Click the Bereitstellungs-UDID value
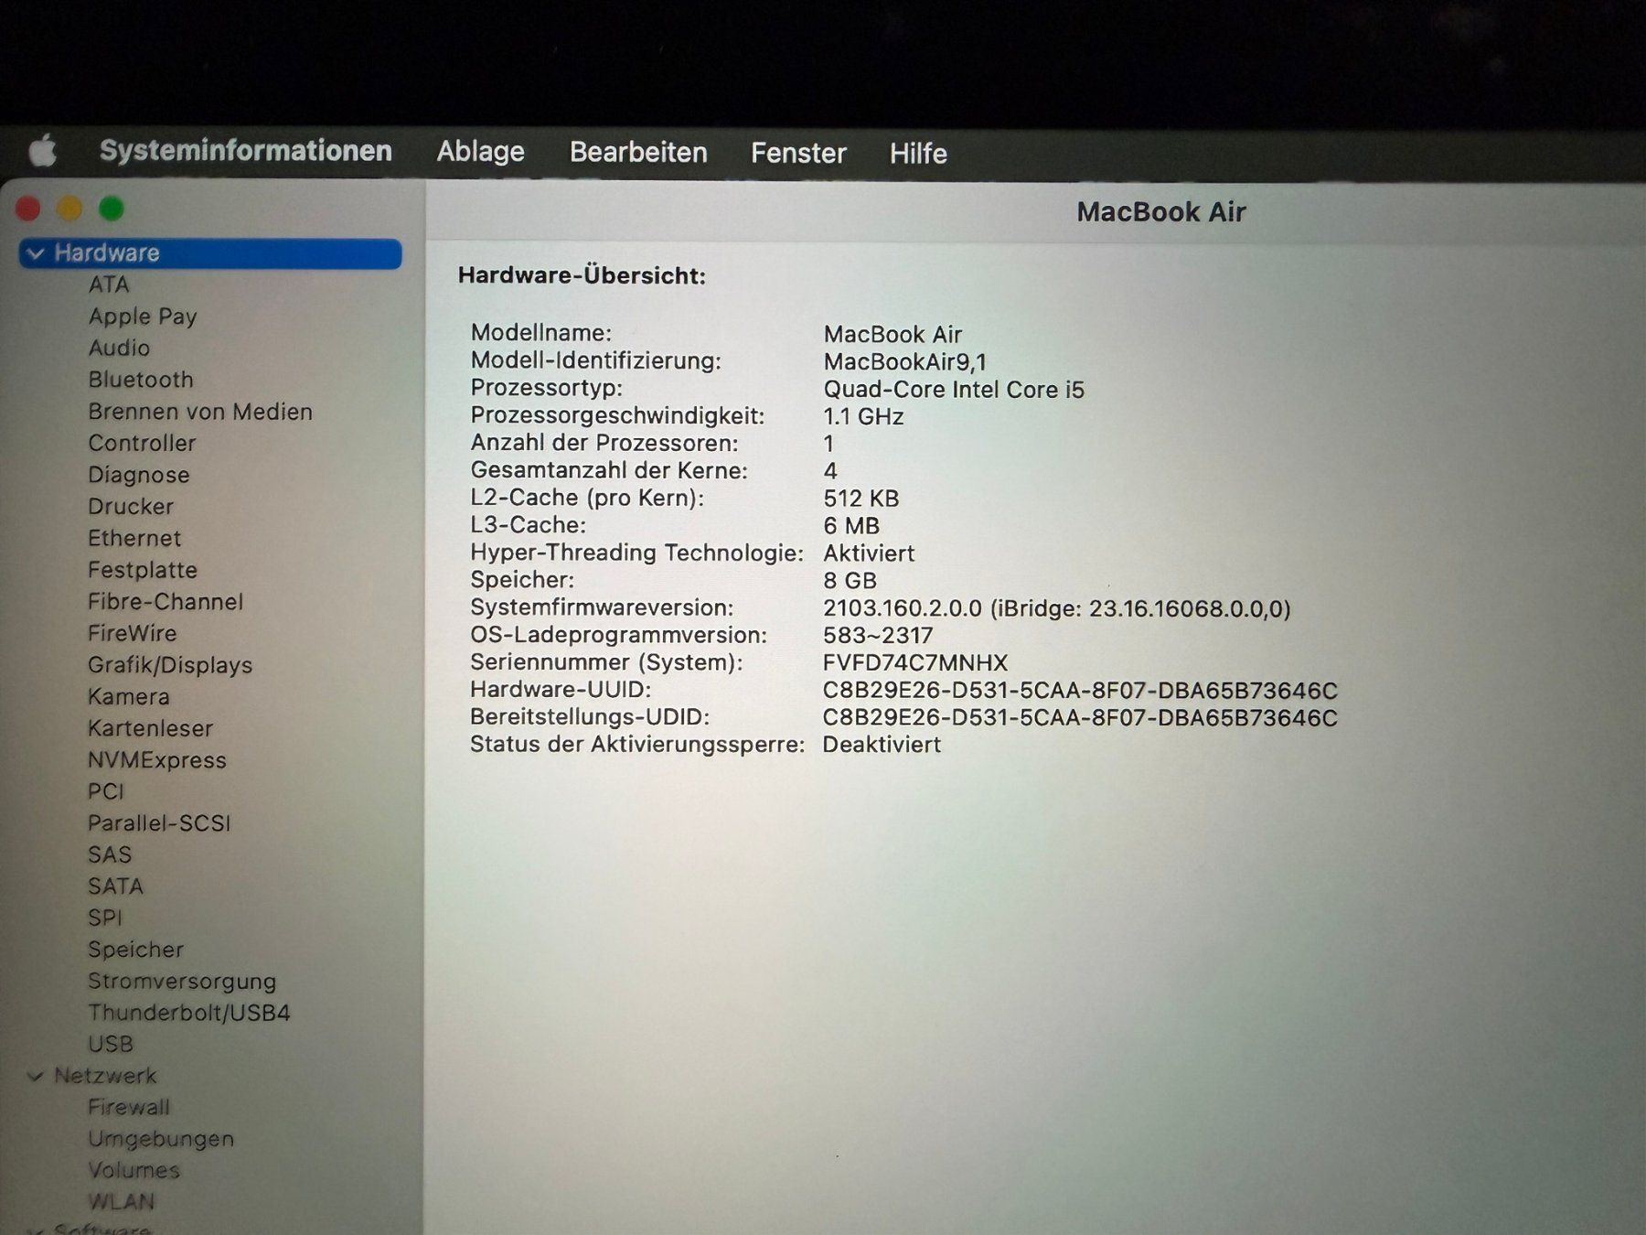1646x1235 pixels. (1080, 718)
